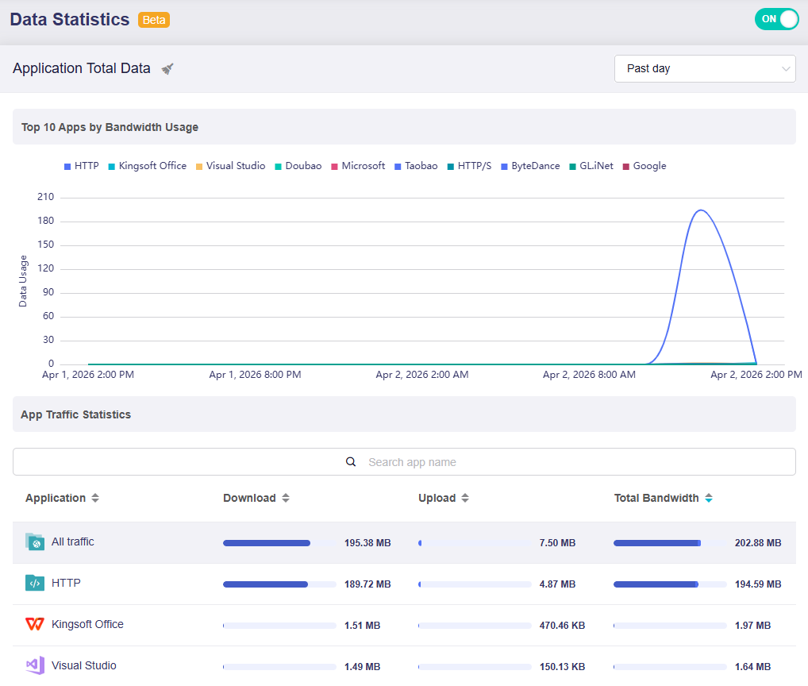Switch the ON toggle off
The image size is (808, 686).
tap(776, 18)
